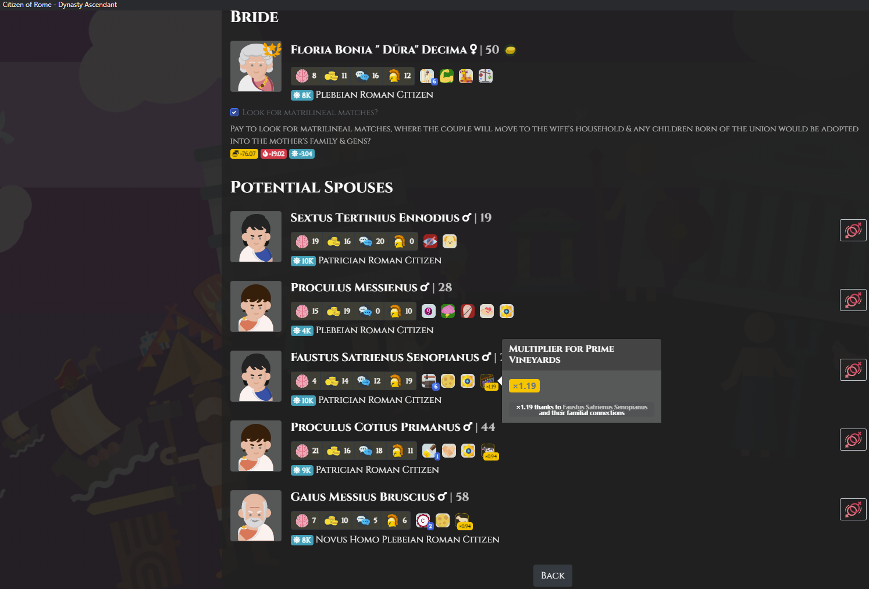Select marriage icon for Proculus Cotius Primanus
This screenshot has height=589, width=869.
(853, 440)
